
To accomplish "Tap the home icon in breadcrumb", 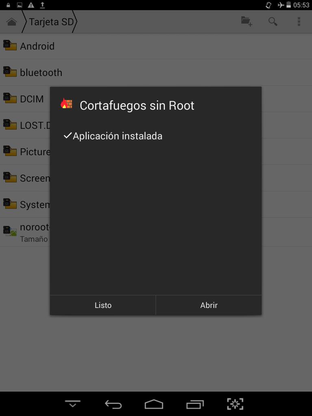I will tap(12, 22).
